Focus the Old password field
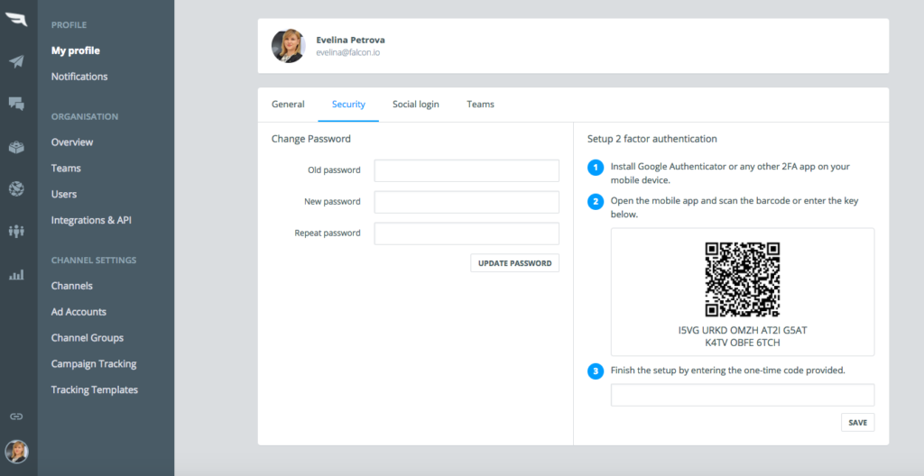The height and width of the screenshot is (476, 924). 467,170
